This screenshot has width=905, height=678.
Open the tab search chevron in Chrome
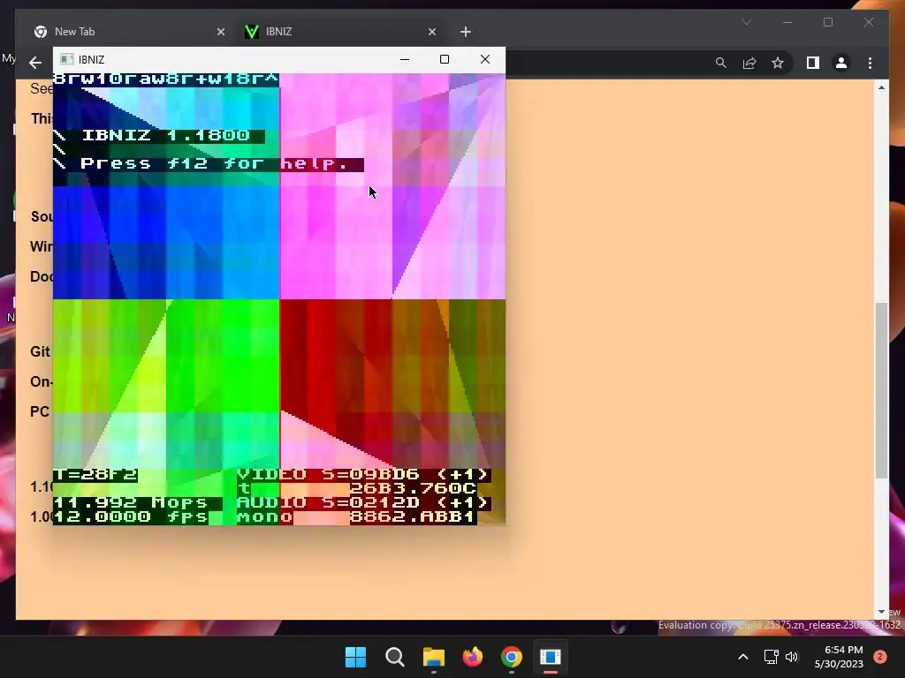746,22
